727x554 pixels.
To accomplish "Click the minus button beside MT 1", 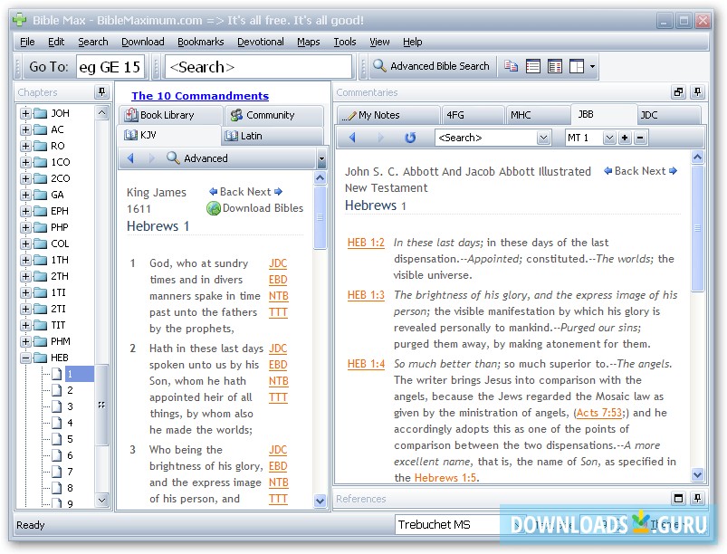I will [x=640, y=138].
